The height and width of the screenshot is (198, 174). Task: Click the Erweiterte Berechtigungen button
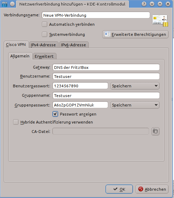tap(136, 34)
